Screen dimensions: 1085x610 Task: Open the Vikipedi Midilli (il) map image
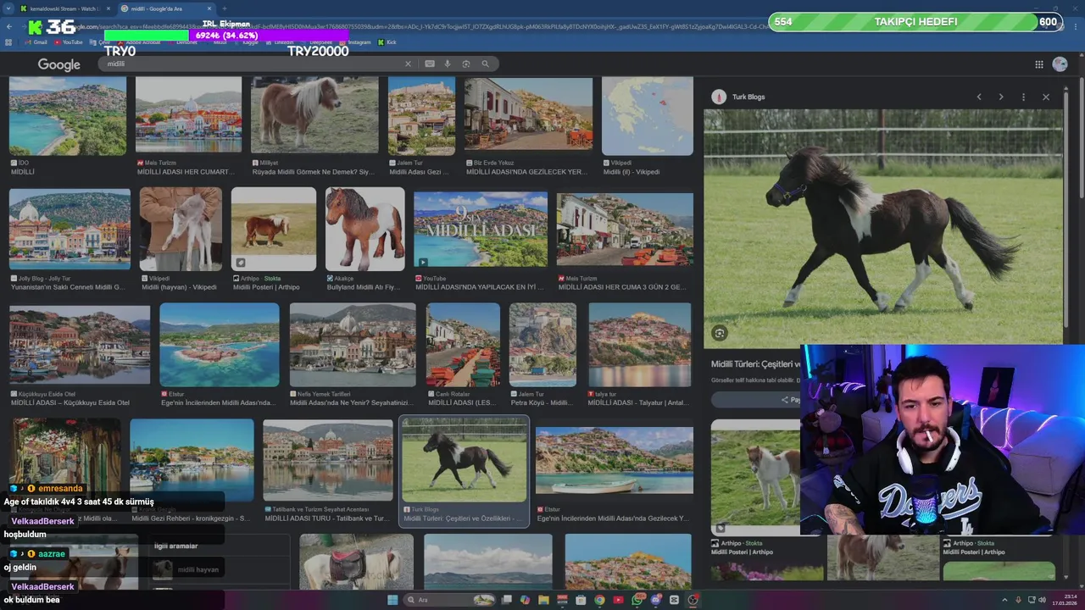(648, 116)
